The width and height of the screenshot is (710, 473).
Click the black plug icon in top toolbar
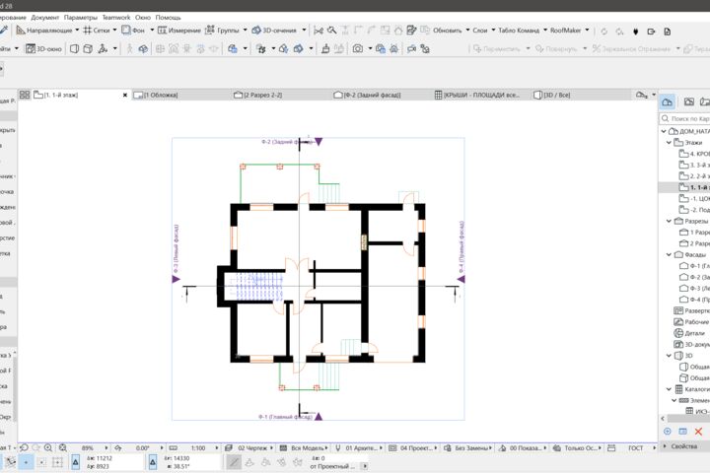point(636,32)
